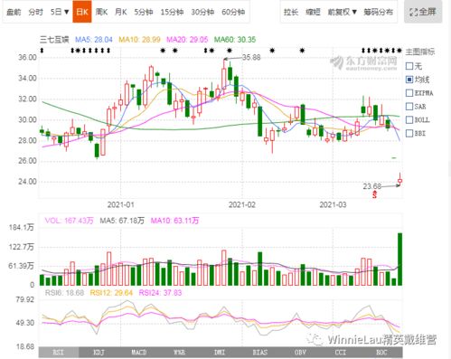Image resolution: width=451 pixels, height=359 pixels.
Task: Check the BOLL indicator box
Action: 409,120
